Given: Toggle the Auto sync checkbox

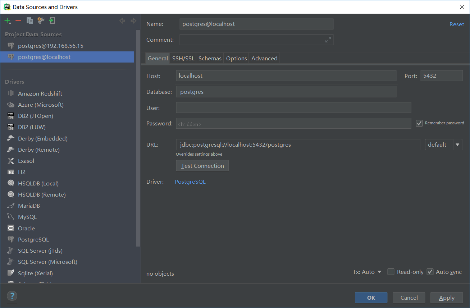Looking at the screenshot, I should (x=430, y=272).
